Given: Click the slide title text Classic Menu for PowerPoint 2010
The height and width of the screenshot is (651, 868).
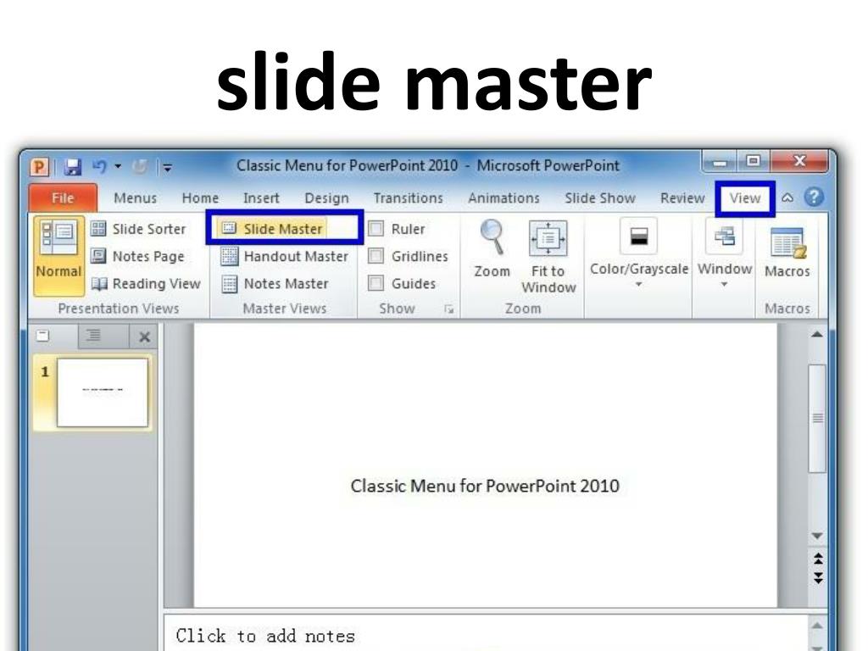Looking at the screenshot, I should (x=485, y=486).
